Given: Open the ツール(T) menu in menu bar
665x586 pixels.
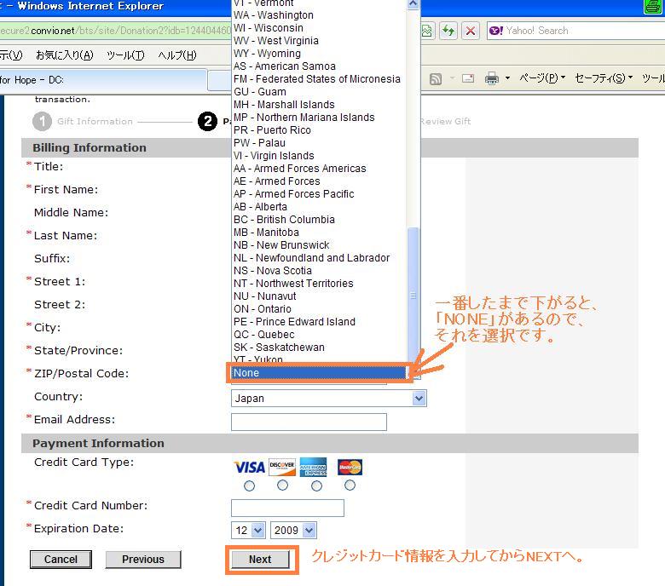Looking at the screenshot, I should point(125,55).
